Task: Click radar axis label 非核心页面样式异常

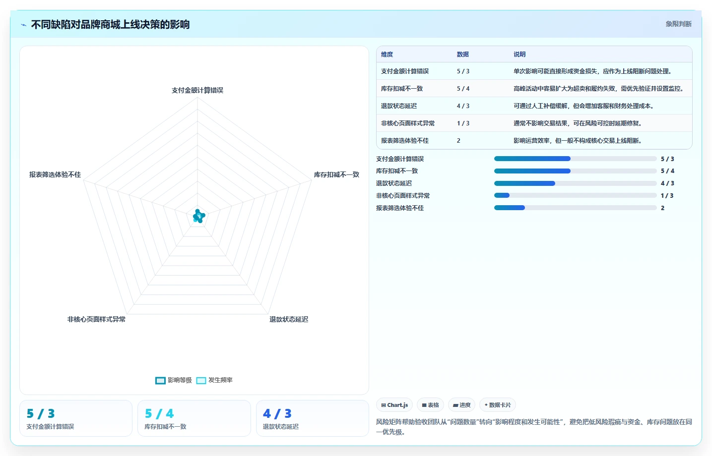Action: click(x=96, y=319)
